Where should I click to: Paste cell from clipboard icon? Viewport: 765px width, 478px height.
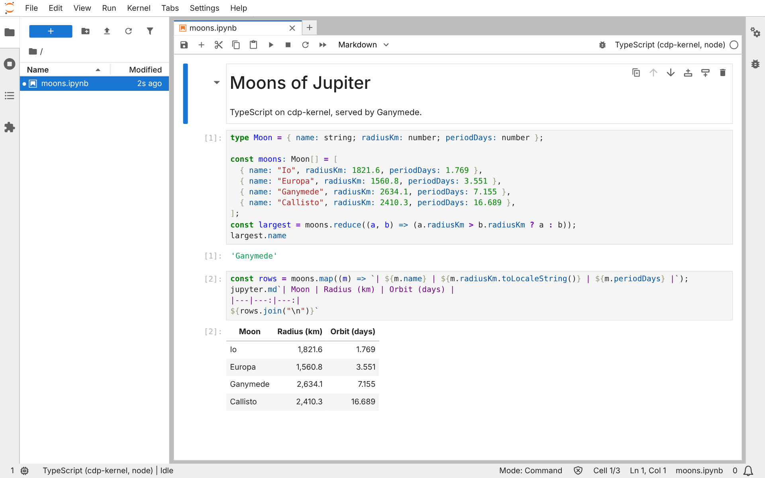pyautogui.click(x=253, y=45)
